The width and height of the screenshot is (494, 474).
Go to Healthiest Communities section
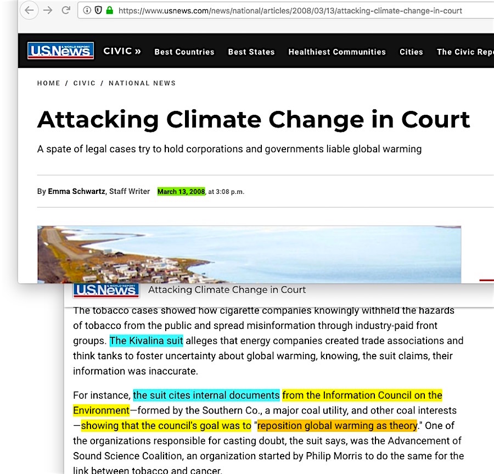pos(336,52)
